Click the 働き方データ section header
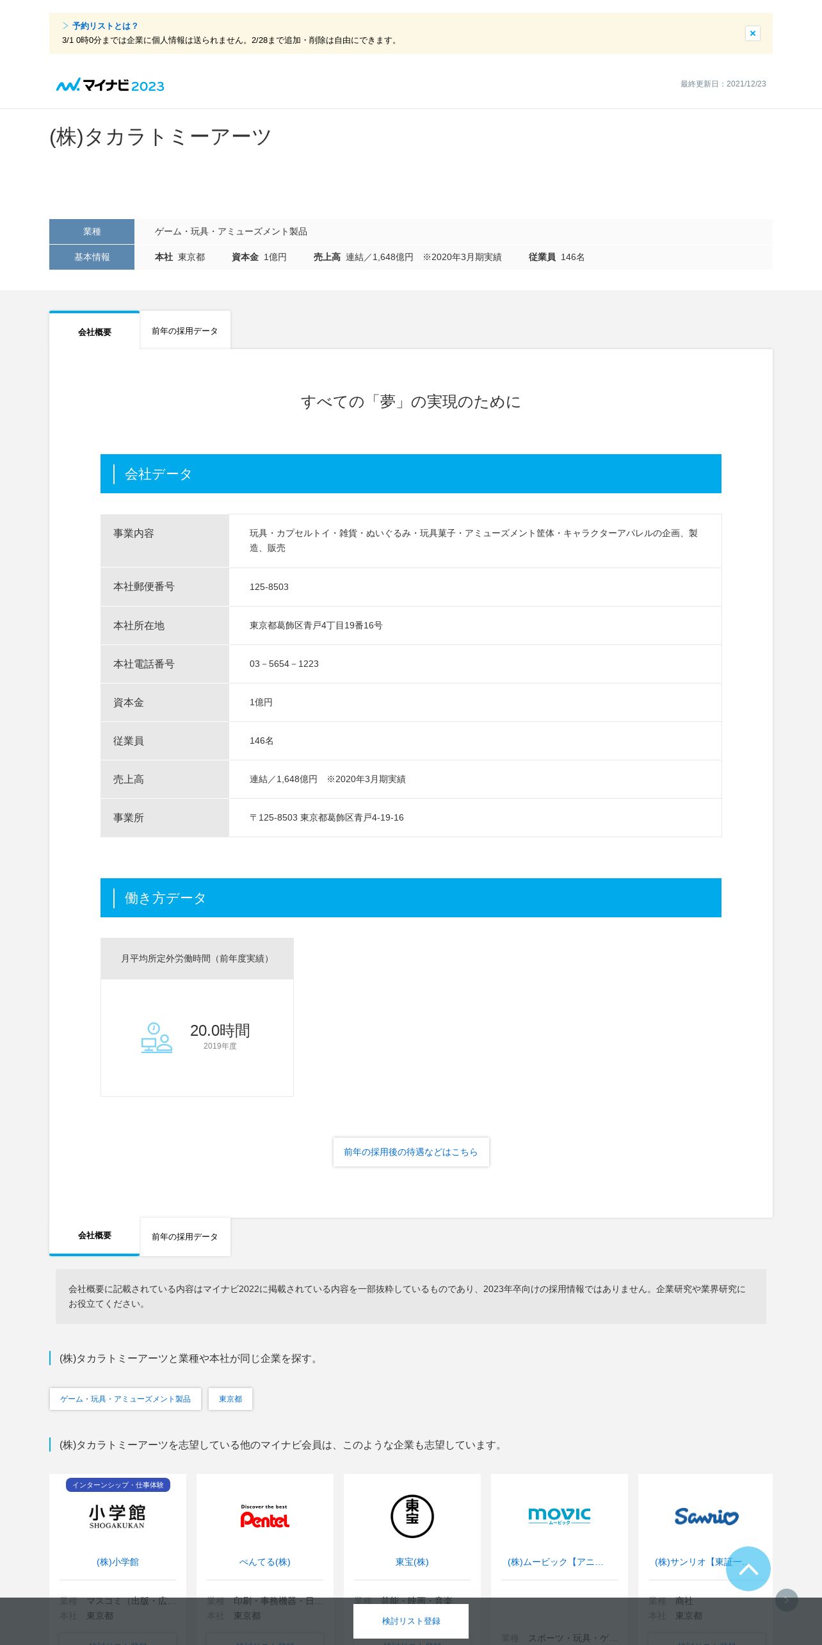Viewport: 822px width, 1645px height. click(411, 898)
